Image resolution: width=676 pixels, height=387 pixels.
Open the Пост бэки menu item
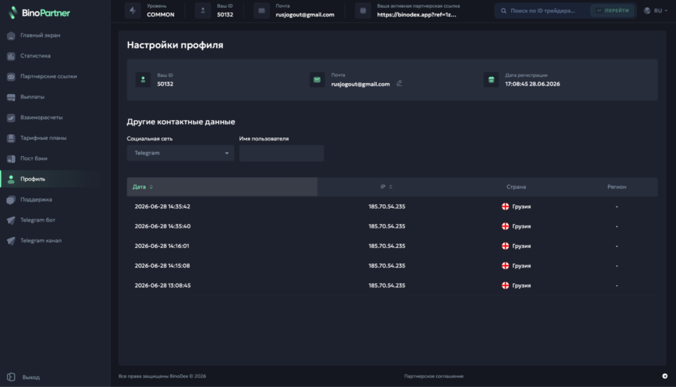(34, 158)
